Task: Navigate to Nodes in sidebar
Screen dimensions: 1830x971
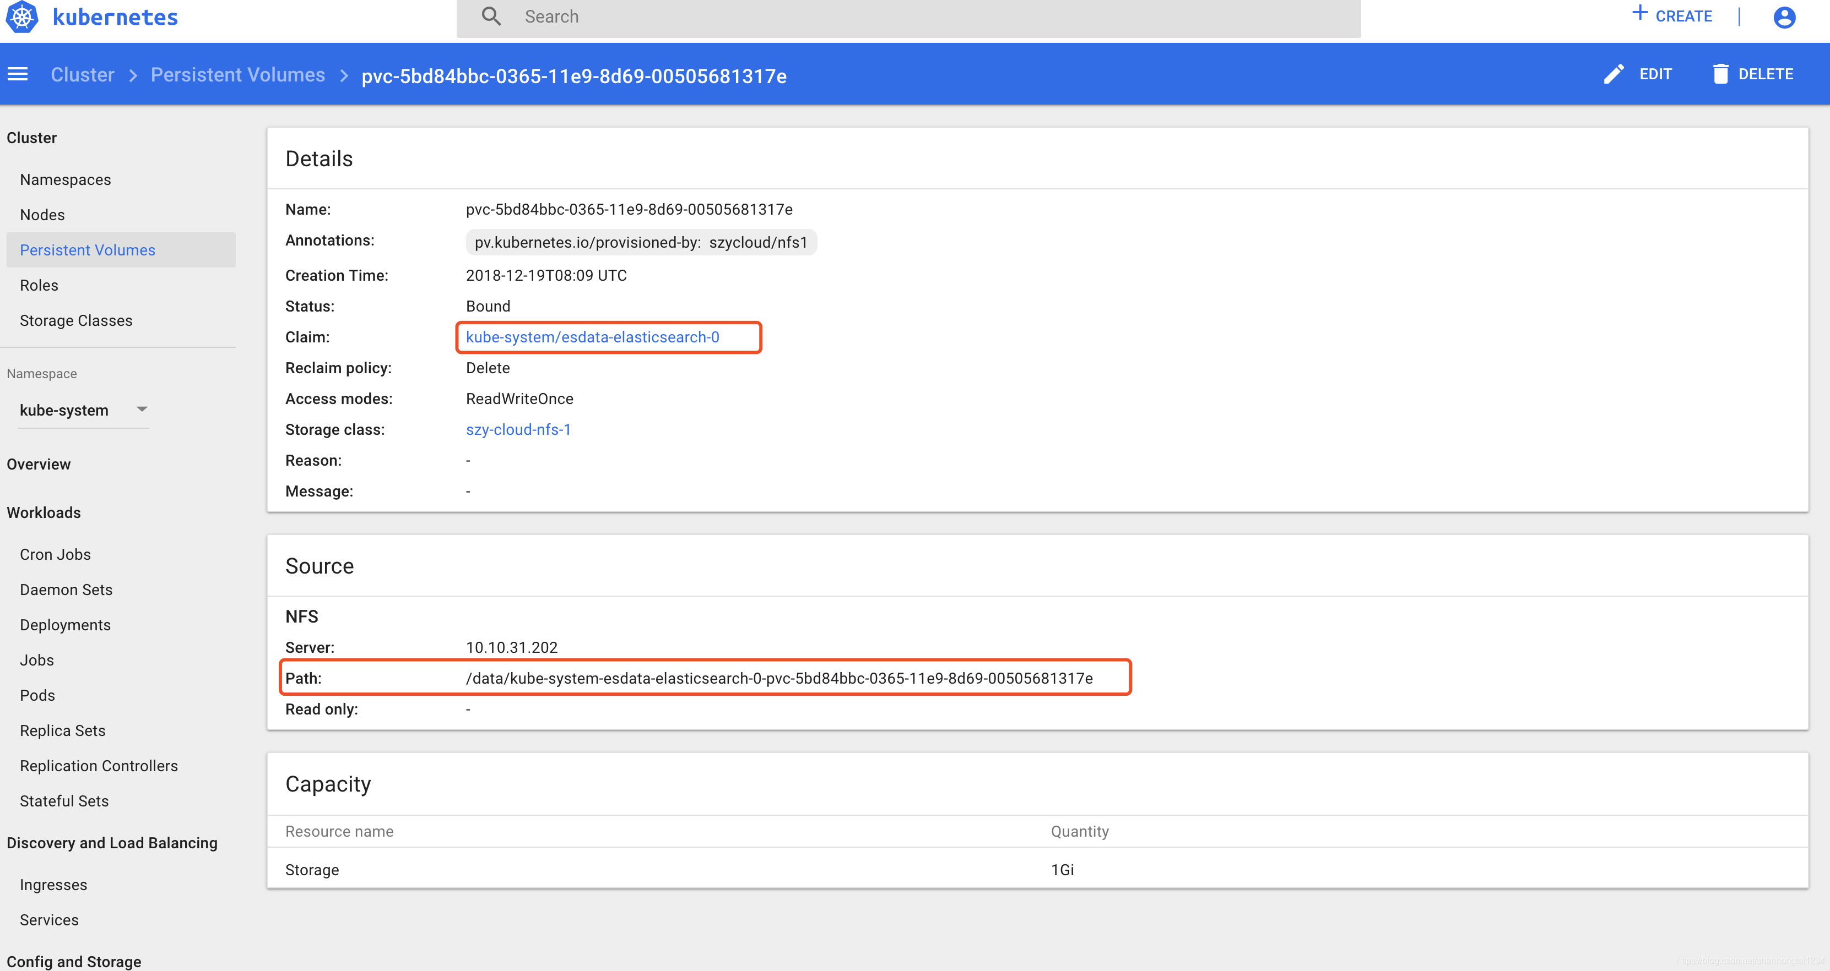Action: tap(42, 214)
